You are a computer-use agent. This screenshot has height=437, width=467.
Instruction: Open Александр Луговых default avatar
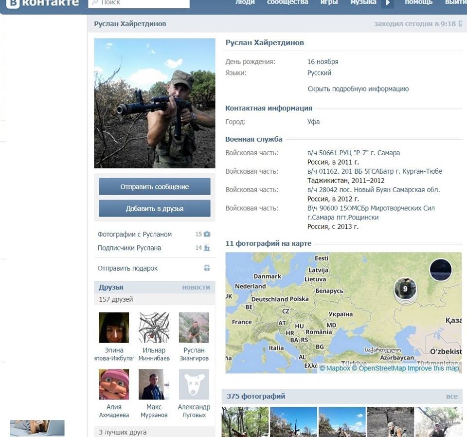point(194,384)
